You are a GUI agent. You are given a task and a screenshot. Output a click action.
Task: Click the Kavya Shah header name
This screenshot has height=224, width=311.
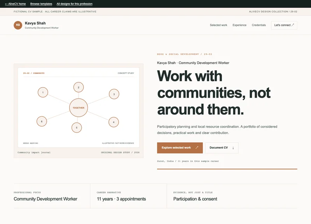pyautogui.click(x=35, y=23)
